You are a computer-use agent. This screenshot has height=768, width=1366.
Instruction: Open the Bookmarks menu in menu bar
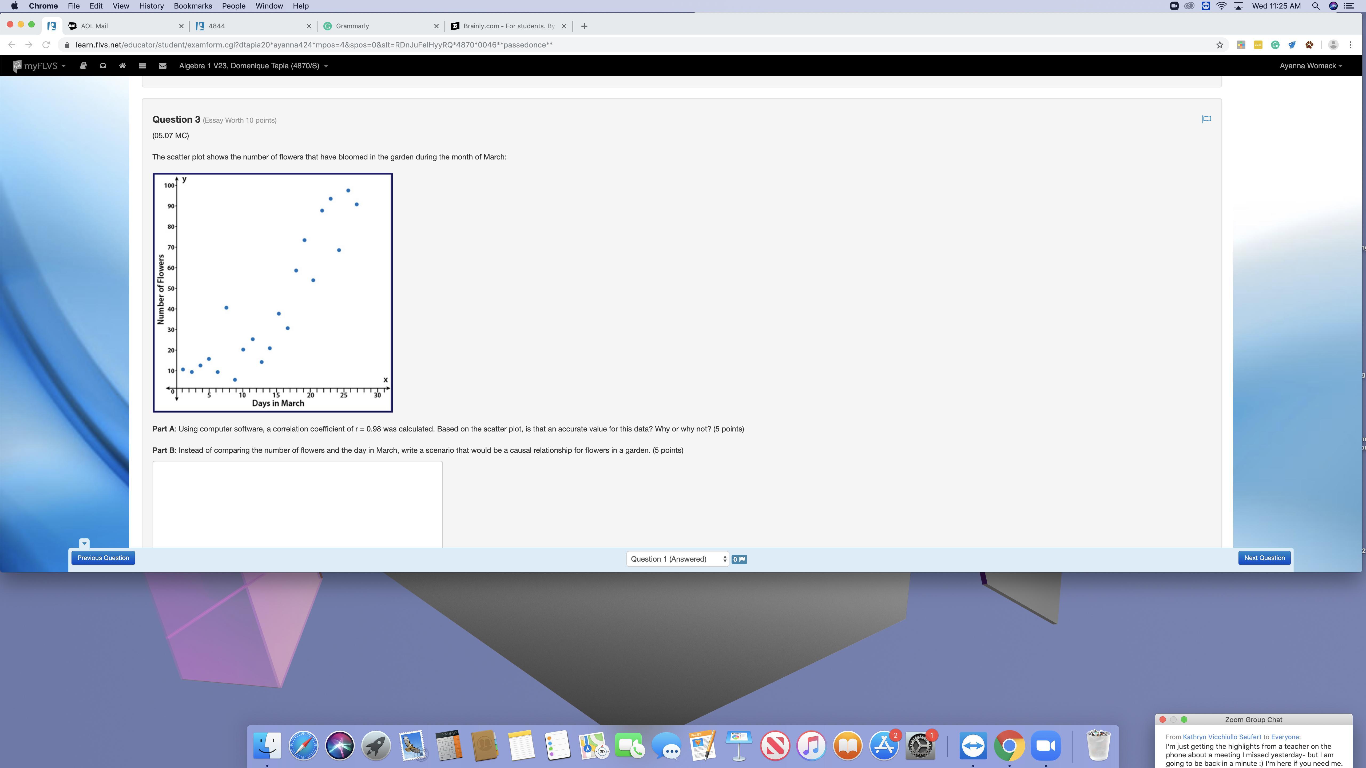pyautogui.click(x=192, y=6)
